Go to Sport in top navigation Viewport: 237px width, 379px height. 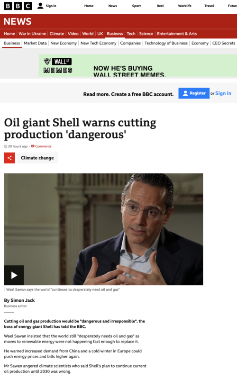[x=137, y=6]
